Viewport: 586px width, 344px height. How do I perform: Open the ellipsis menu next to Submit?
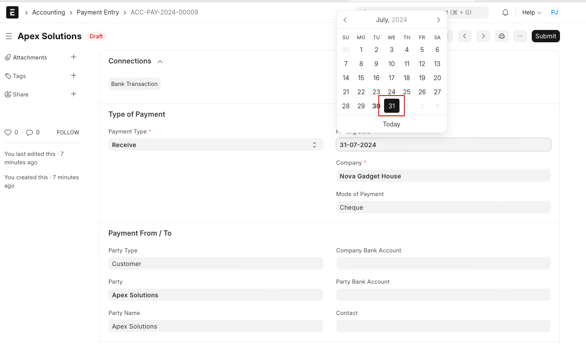pyautogui.click(x=520, y=36)
